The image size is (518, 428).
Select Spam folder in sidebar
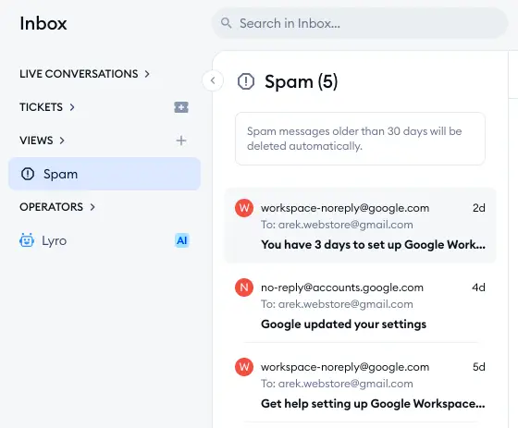tap(105, 174)
